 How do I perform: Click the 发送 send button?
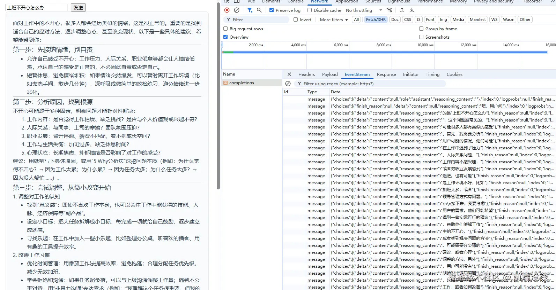(x=78, y=8)
